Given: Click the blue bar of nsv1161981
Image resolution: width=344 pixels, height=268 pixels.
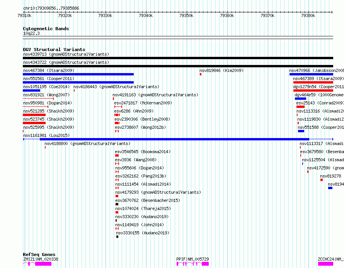Looking at the screenshot, I should click(174, 139).
